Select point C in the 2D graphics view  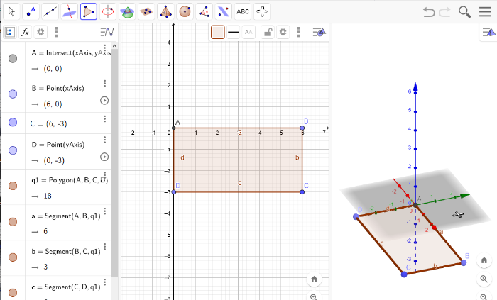coord(302,192)
